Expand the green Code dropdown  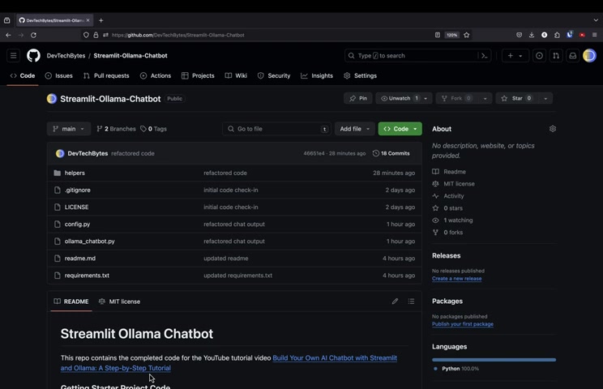point(400,129)
